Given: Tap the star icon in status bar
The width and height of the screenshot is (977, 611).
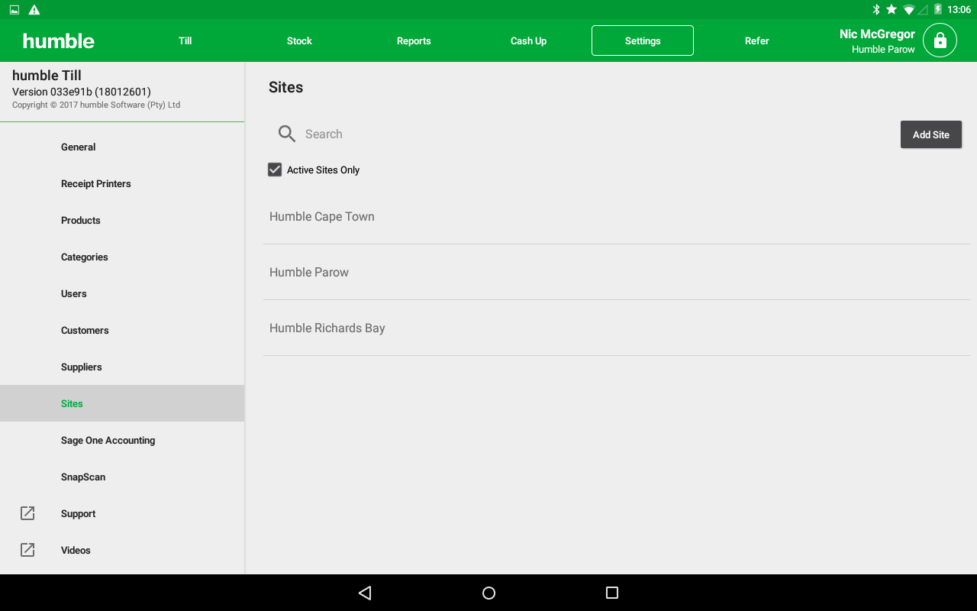Looking at the screenshot, I should (x=892, y=10).
